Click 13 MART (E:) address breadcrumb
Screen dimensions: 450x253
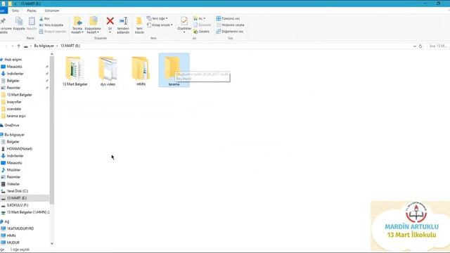[70, 46]
